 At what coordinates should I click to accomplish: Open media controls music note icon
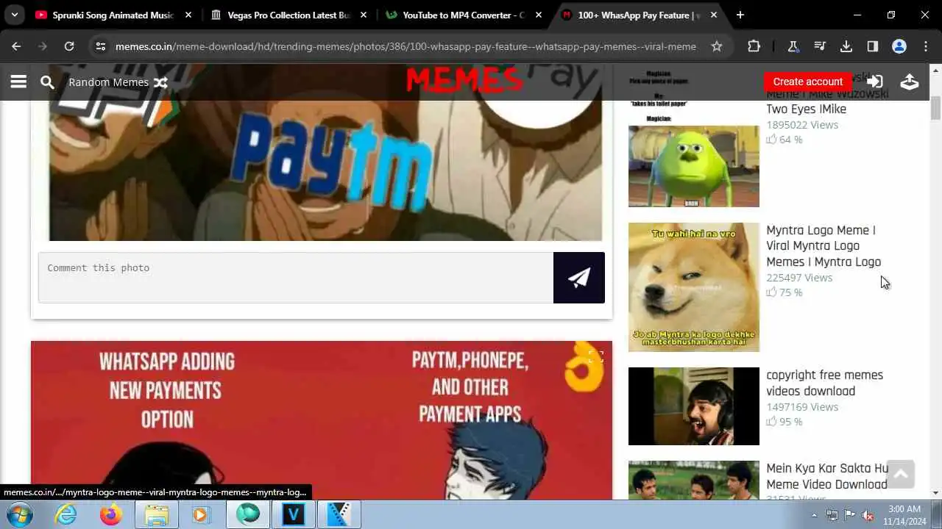[820, 46]
